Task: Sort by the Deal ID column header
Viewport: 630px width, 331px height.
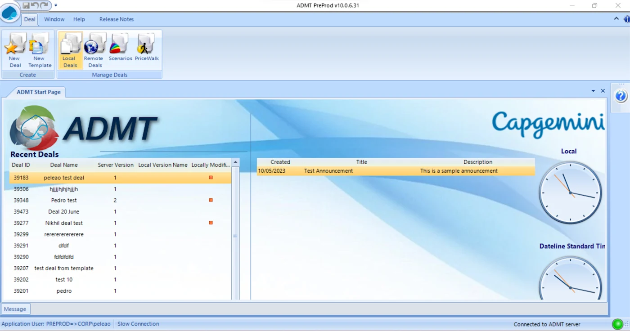Action: point(21,165)
